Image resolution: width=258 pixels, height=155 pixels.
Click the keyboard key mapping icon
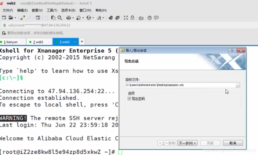point(141,18)
